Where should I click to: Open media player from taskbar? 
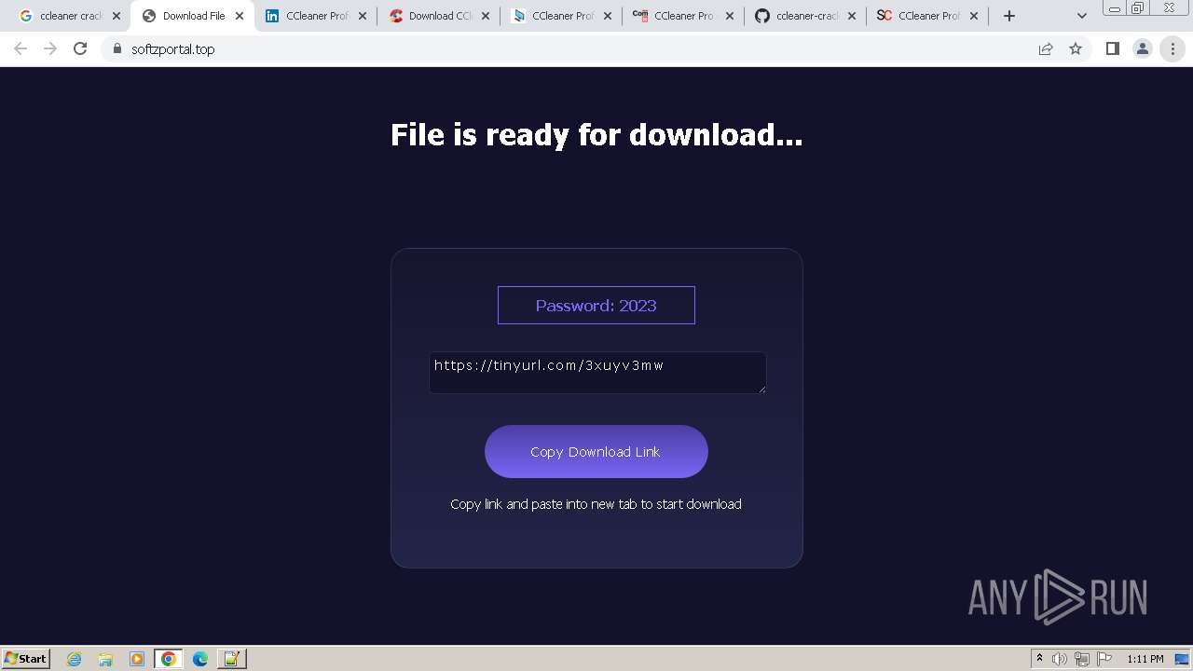[x=137, y=659]
